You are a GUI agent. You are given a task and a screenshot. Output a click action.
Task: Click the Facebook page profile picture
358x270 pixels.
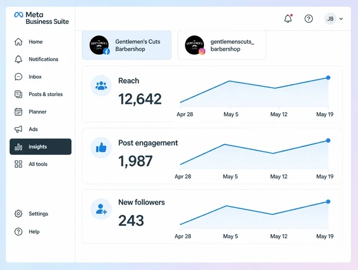pyautogui.click(x=99, y=45)
